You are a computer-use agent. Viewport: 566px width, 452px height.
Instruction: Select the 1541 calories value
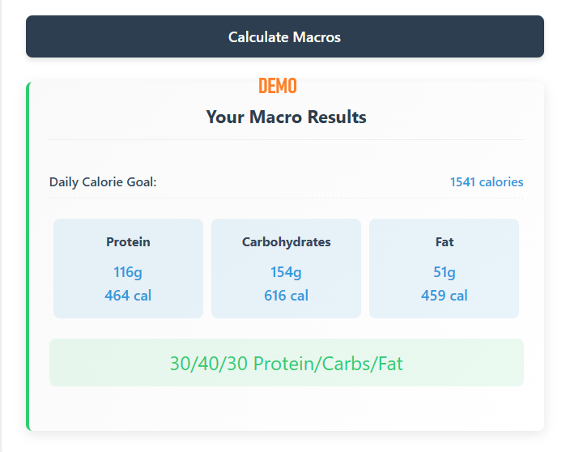coord(487,182)
